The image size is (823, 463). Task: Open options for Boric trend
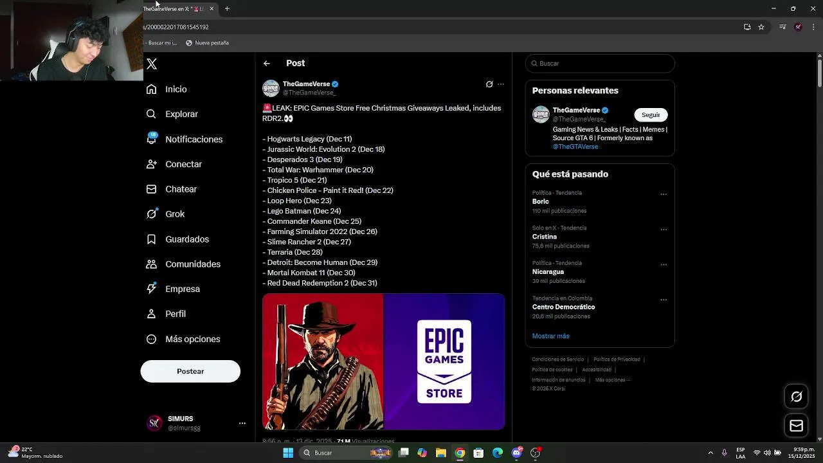pyautogui.click(x=664, y=194)
